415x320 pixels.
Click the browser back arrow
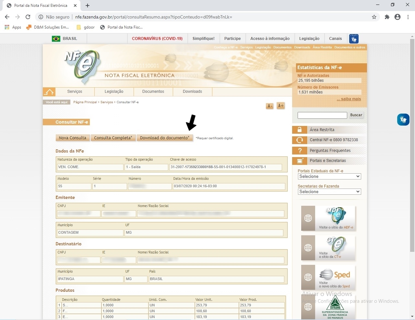(x=7, y=17)
